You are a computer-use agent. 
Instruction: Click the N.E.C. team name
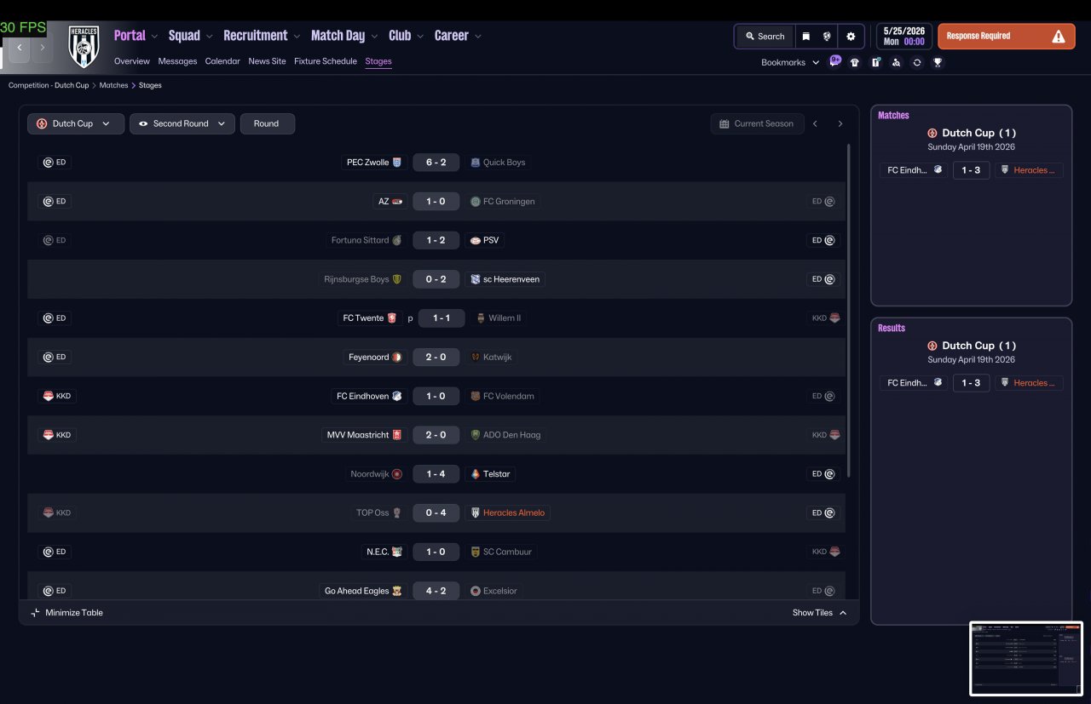[378, 552]
